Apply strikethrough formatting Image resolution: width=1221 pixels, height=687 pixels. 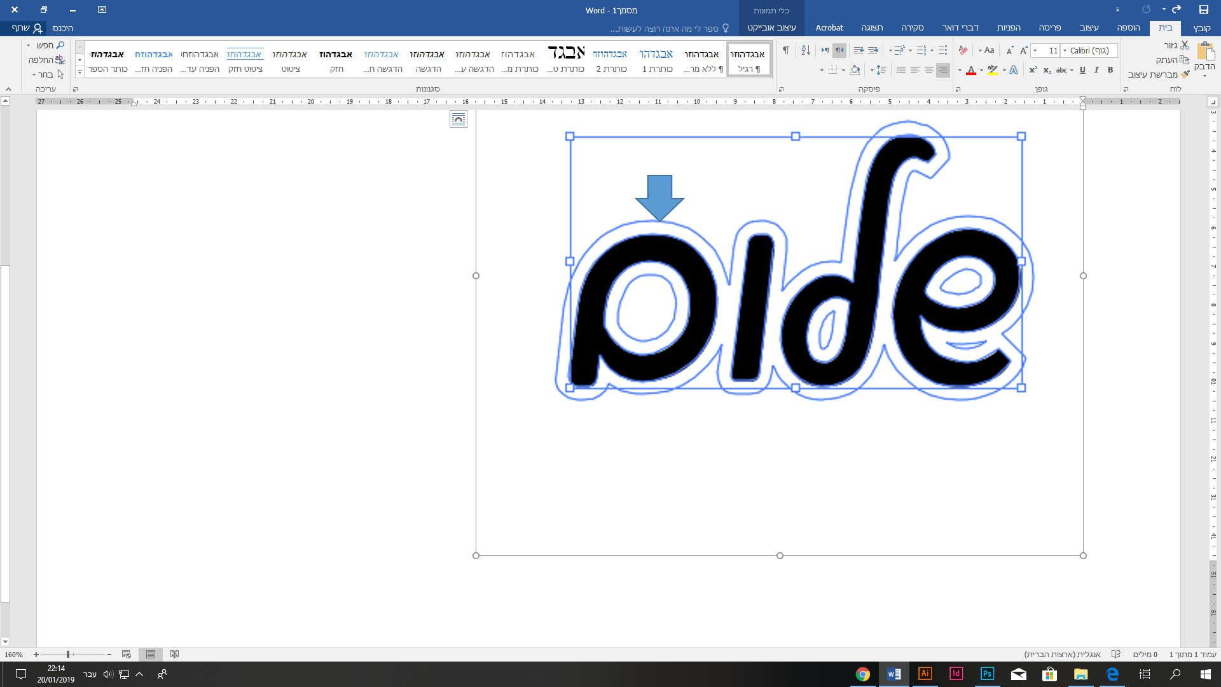click(x=1062, y=71)
